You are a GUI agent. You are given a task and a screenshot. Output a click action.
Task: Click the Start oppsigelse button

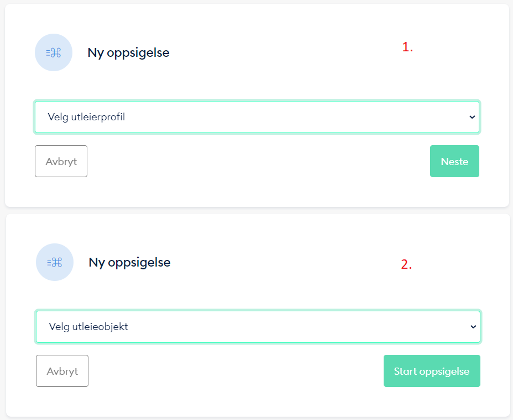432,371
